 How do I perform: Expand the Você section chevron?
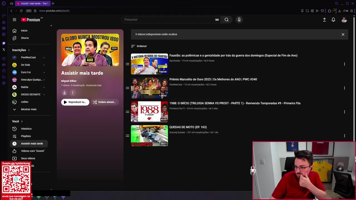tap(22, 121)
